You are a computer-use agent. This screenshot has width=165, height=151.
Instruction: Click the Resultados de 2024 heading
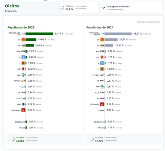(x=100, y=27)
